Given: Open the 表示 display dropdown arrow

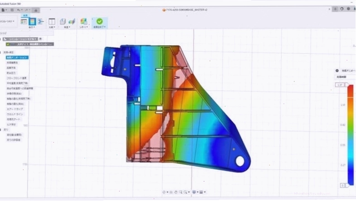Looking at the screenshot, I should pos(32,27).
